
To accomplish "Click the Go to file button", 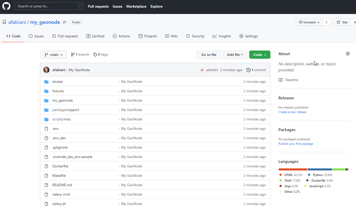I will [x=209, y=55].
